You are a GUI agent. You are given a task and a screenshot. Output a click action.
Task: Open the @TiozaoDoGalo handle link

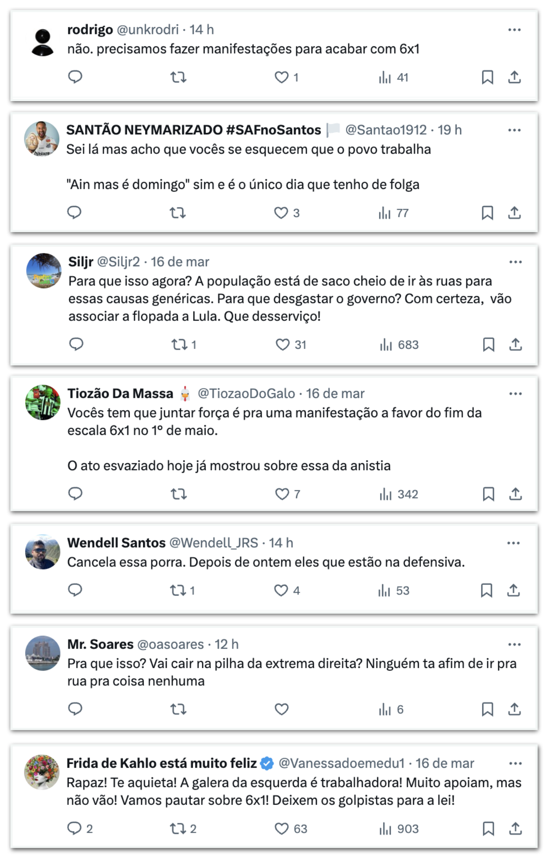246,393
